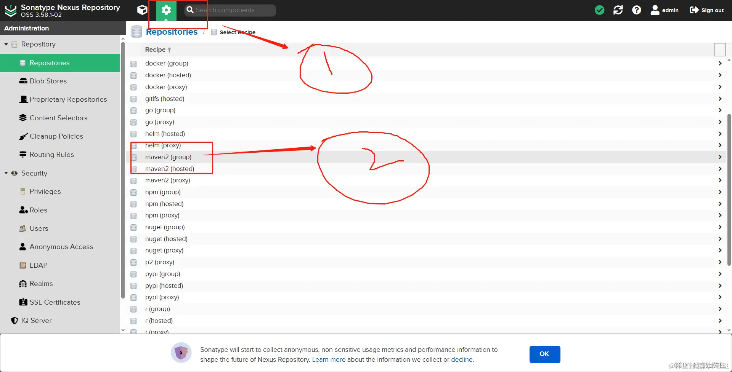This screenshot has height=372, width=732.
Task: Click the Blob Stores drive icon
Action: coord(23,81)
